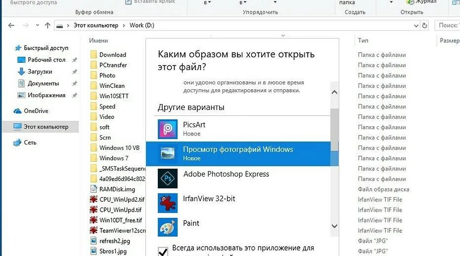The image size is (460, 256).
Task: Select Sbros1.jpg image icon
Action: [x=93, y=251]
